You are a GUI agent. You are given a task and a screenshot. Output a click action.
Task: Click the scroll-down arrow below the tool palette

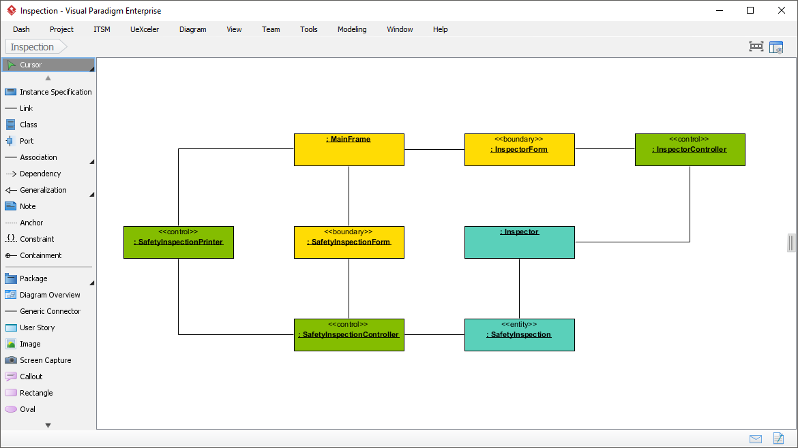(48, 425)
